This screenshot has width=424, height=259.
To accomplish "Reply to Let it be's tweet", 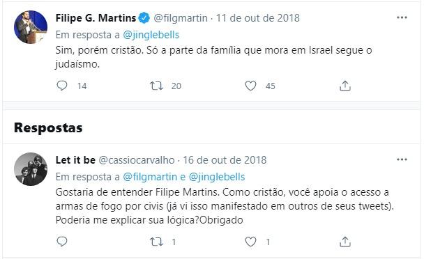I will coord(62,242).
